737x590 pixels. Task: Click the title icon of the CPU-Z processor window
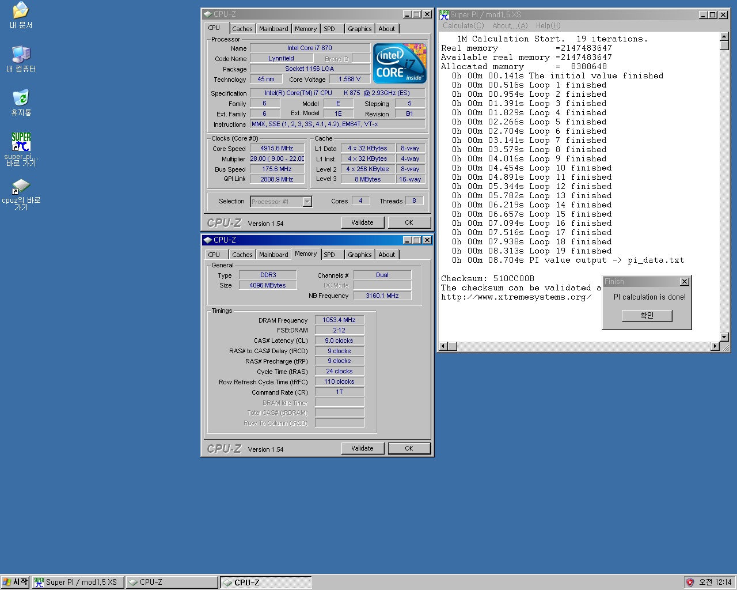[208, 14]
